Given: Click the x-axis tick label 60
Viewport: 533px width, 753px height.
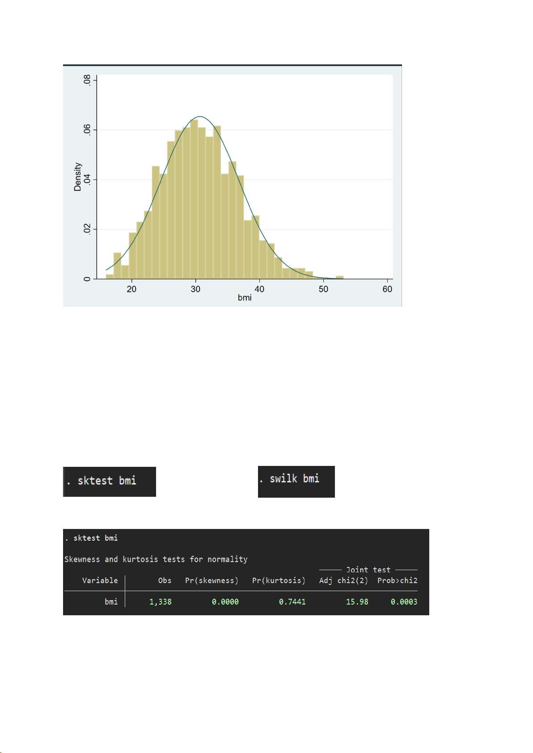Looking at the screenshot, I should tap(387, 289).
